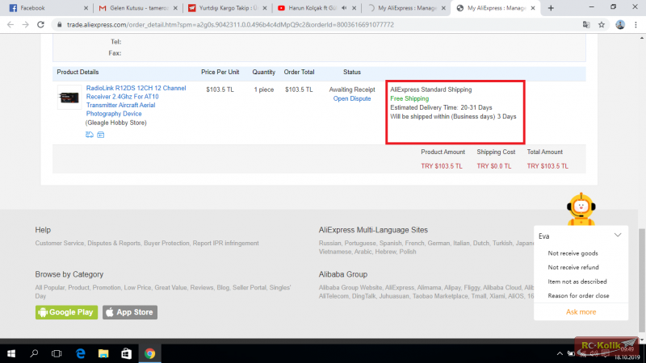
Task: Open the Windows Start menu
Action: (11, 353)
